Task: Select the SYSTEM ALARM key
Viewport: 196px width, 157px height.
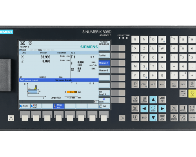Action: coord(183,117)
